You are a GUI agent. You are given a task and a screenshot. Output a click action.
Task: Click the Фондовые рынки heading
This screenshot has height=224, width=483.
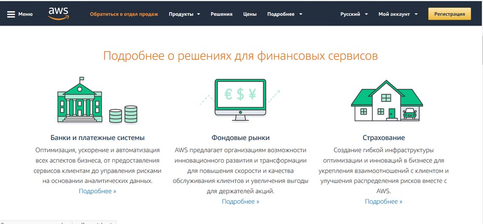241,138
